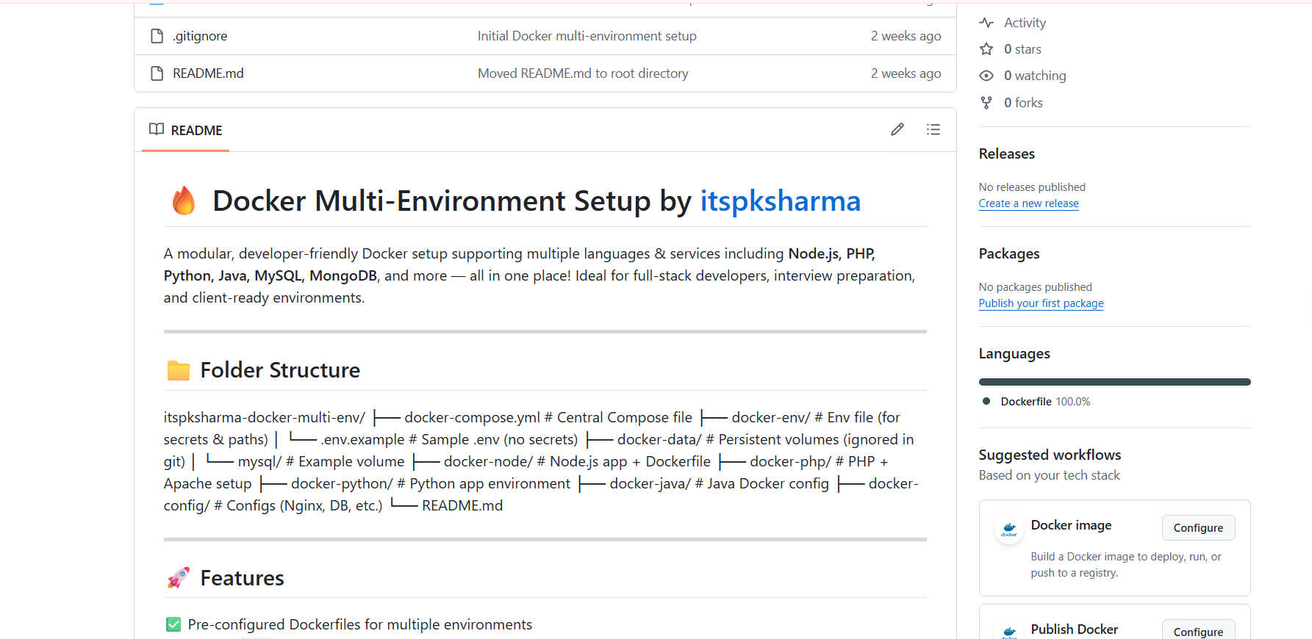Click the fork icon beside 0 forks

click(986, 102)
